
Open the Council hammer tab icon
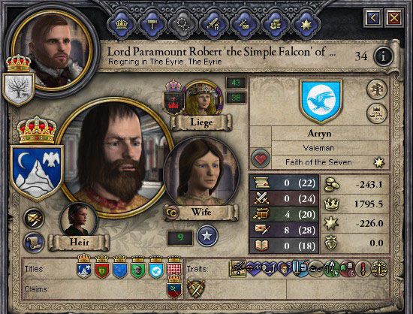click(152, 25)
